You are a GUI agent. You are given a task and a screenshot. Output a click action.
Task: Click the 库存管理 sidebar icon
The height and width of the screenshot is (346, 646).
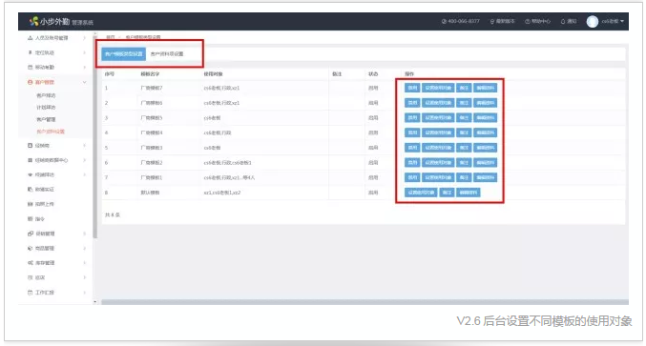point(30,263)
